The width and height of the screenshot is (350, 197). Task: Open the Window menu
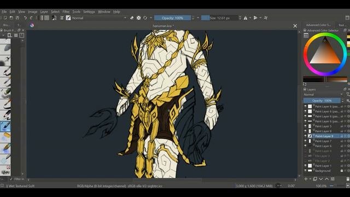pyautogui.click(x=104, y=11)
